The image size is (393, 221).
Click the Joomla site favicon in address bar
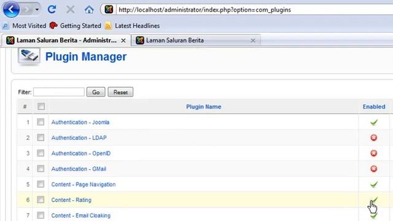[109, 10]
